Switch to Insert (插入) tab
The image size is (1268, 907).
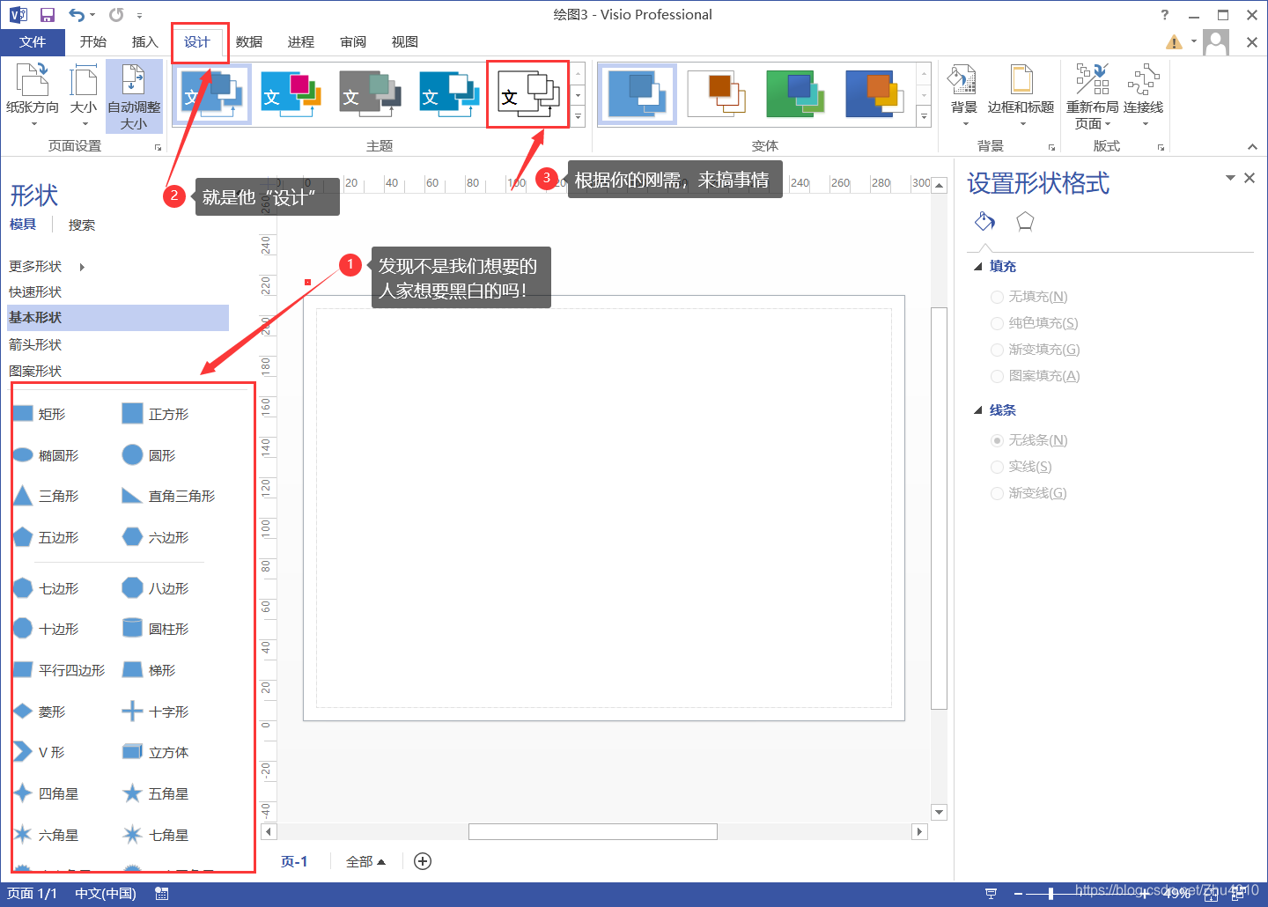coord(144,41)
